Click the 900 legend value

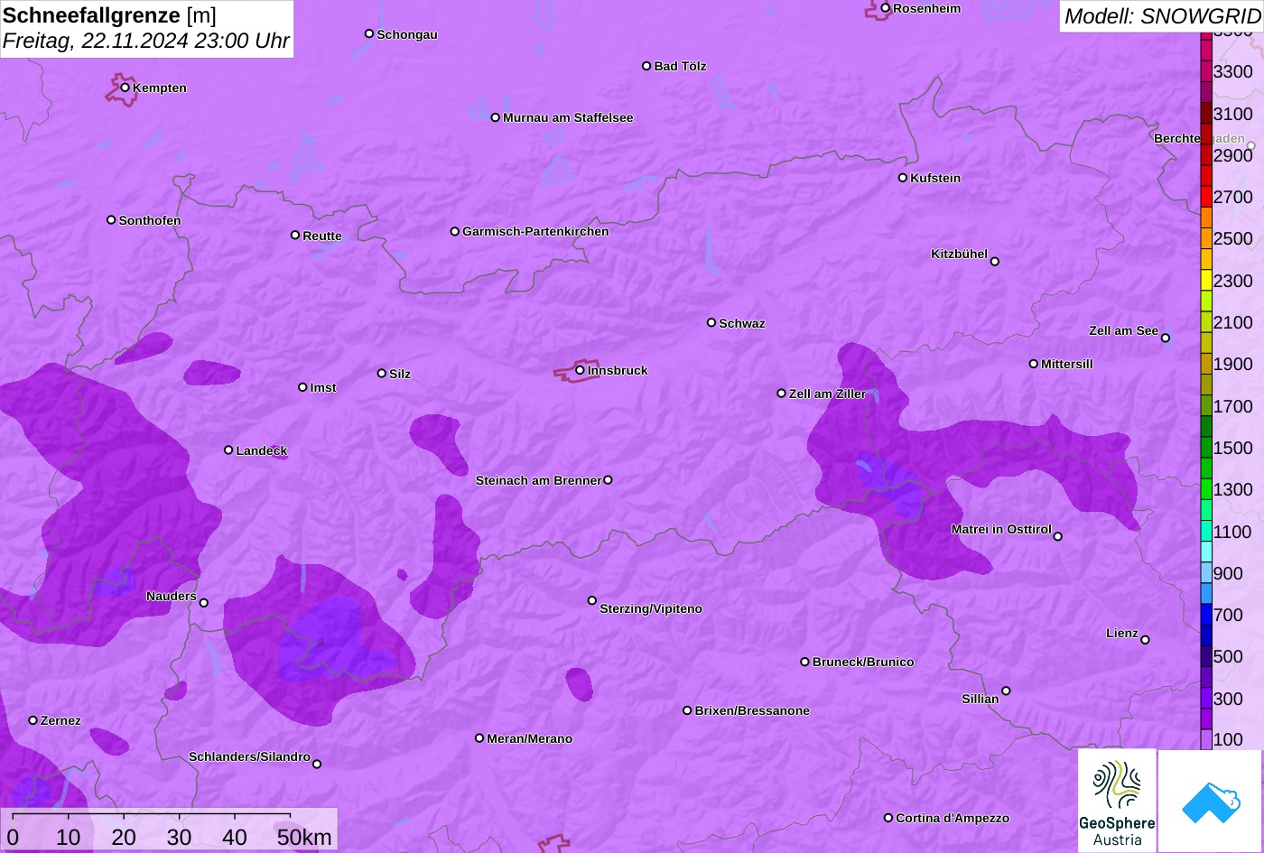(x=1228, y=573)
